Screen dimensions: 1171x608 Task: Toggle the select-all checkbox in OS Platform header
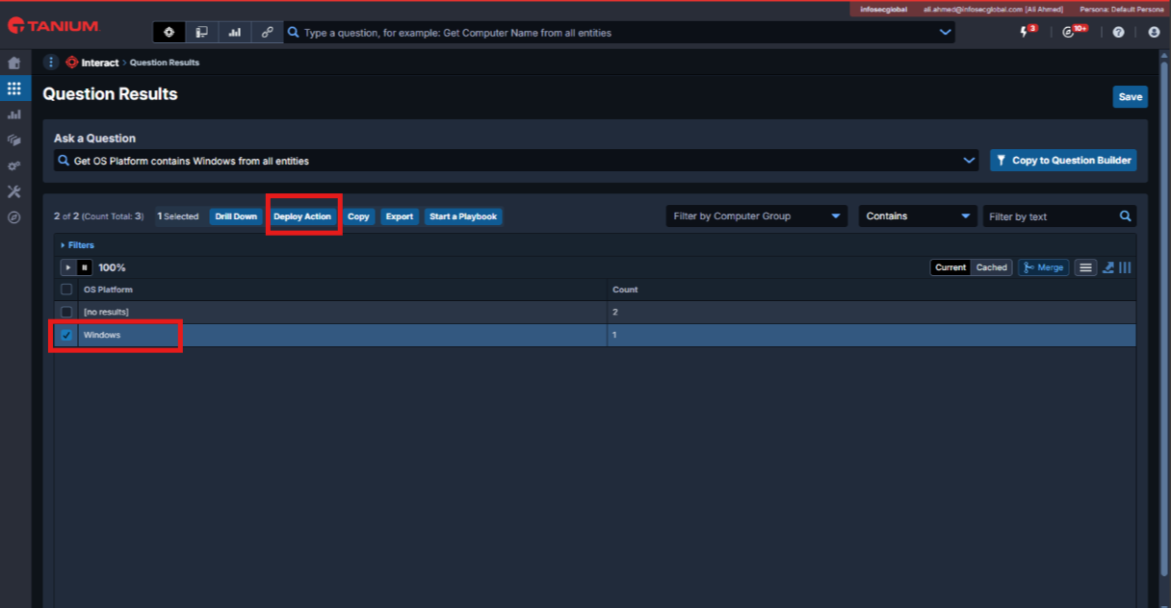[x=66, y=290]
